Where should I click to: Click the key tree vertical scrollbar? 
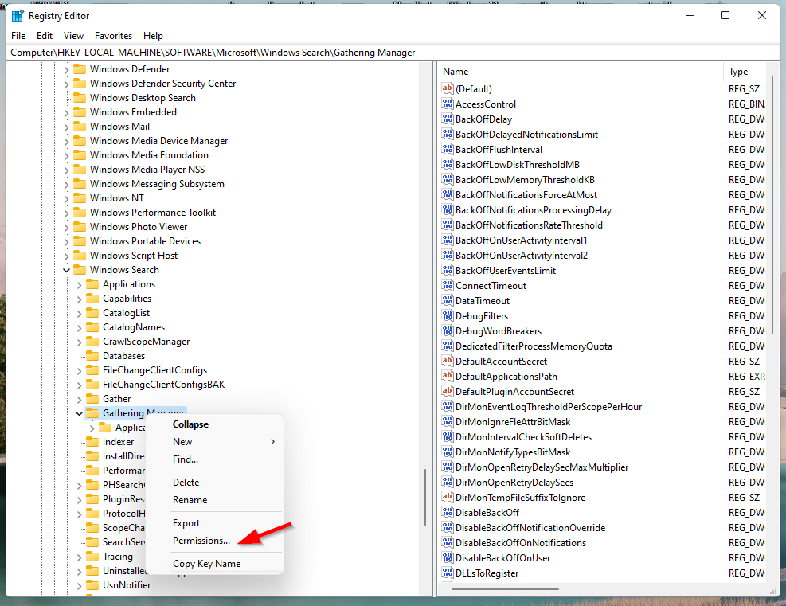[x=425, y=497]
